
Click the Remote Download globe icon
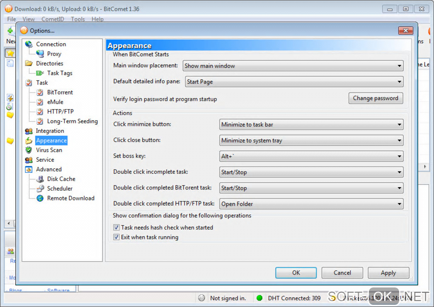pyautogui.click(x=40, y=198)
